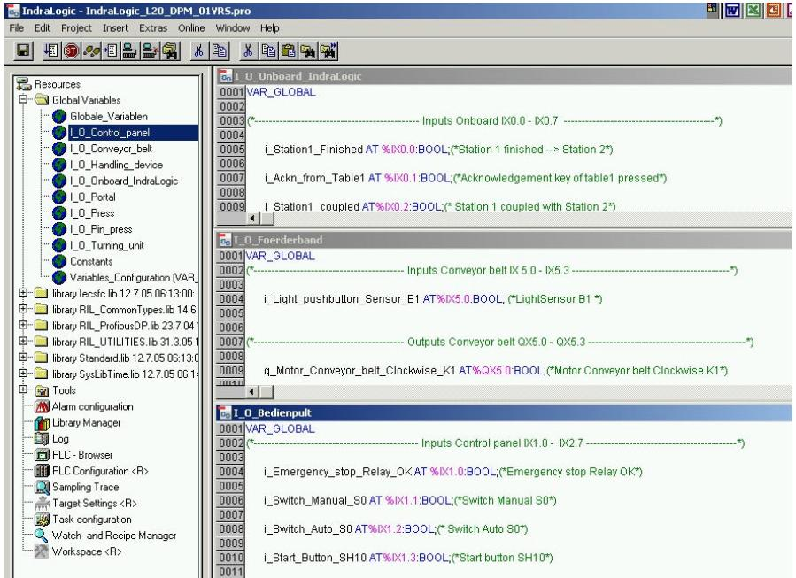Select I_O_Onboard_IndraLogic in the tree
Screen dimensions: 796x578
coord(124,181)
